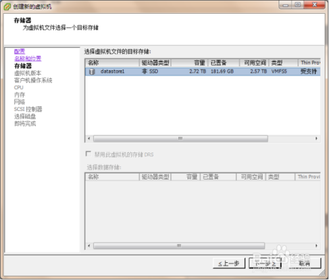Sort upper table by 已置备 column
Screen dimensions: 329x280
click(224, 63)
